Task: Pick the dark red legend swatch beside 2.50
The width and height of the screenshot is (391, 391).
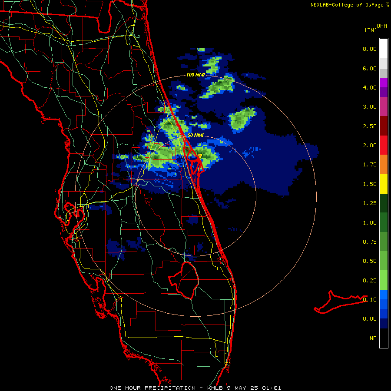Action: point(384,126)
